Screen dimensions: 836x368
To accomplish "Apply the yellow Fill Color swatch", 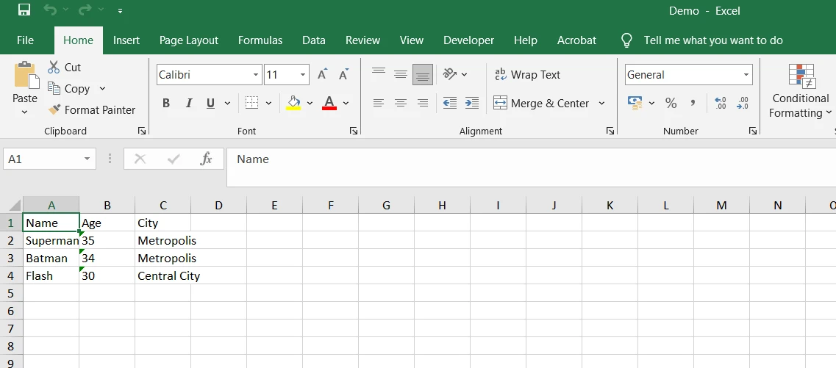I will click(294, 103).
